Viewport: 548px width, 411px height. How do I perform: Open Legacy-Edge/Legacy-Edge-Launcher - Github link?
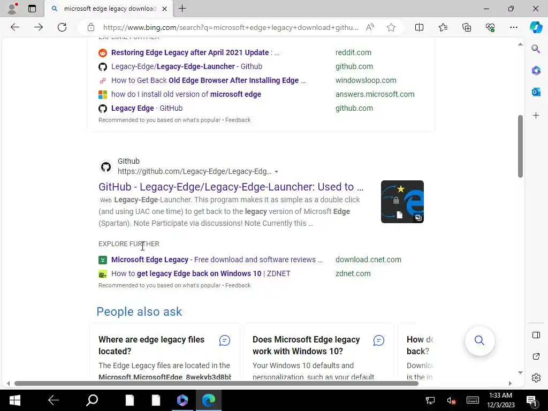pos(187,66)
